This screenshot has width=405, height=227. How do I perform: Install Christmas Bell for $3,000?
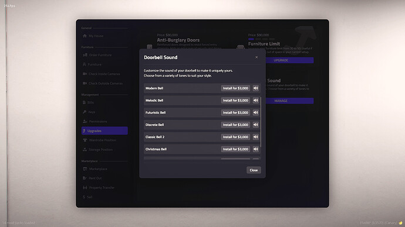pos(235,149)
